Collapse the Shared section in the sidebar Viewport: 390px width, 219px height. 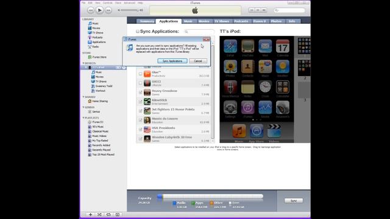point(83,97)
